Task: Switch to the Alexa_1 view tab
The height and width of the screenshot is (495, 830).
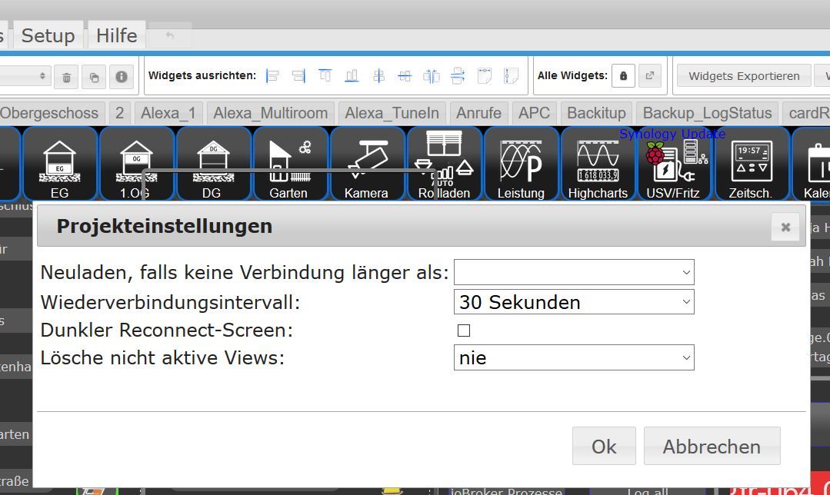Action: (x=168, y=113)
